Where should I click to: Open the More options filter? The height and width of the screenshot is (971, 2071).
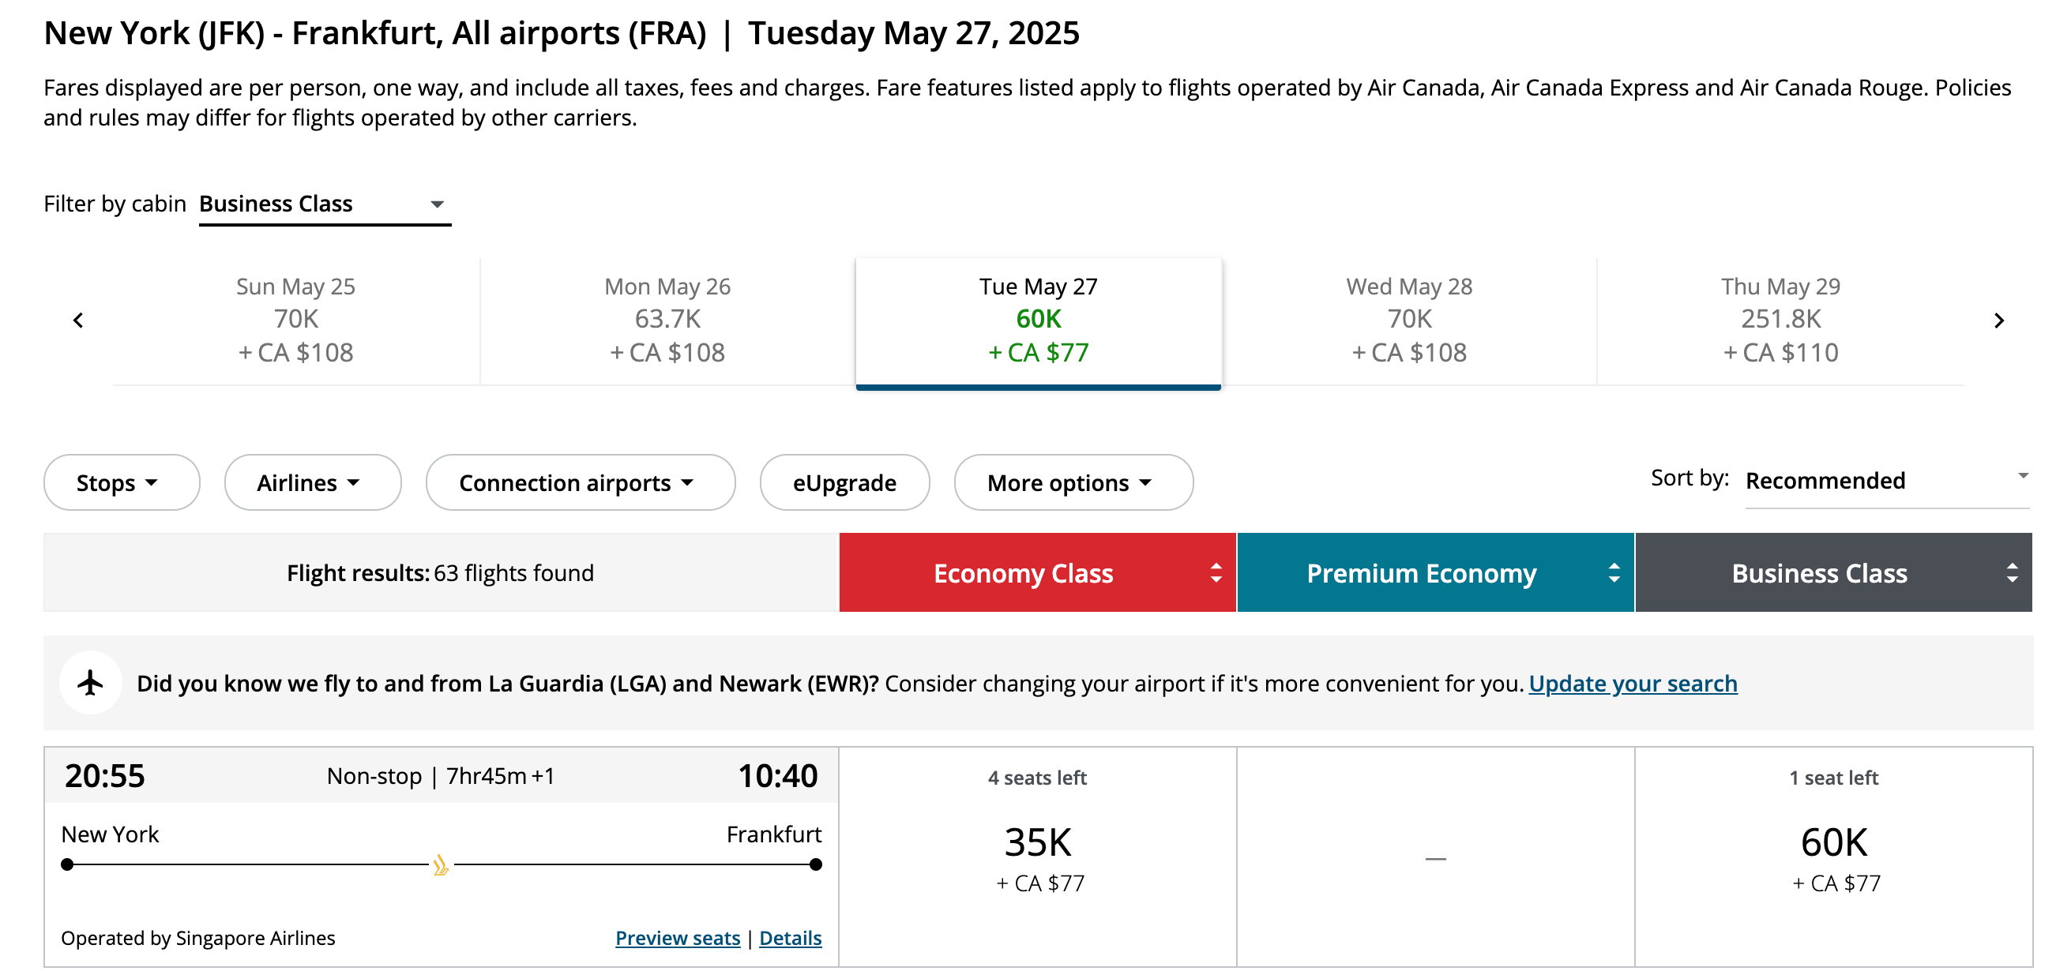(x=1073, y=483)
